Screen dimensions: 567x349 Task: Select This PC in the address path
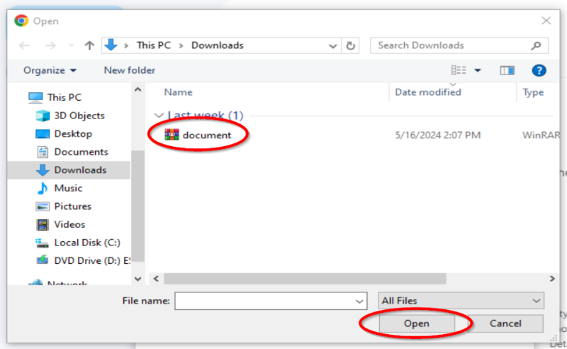coord(153,45)
